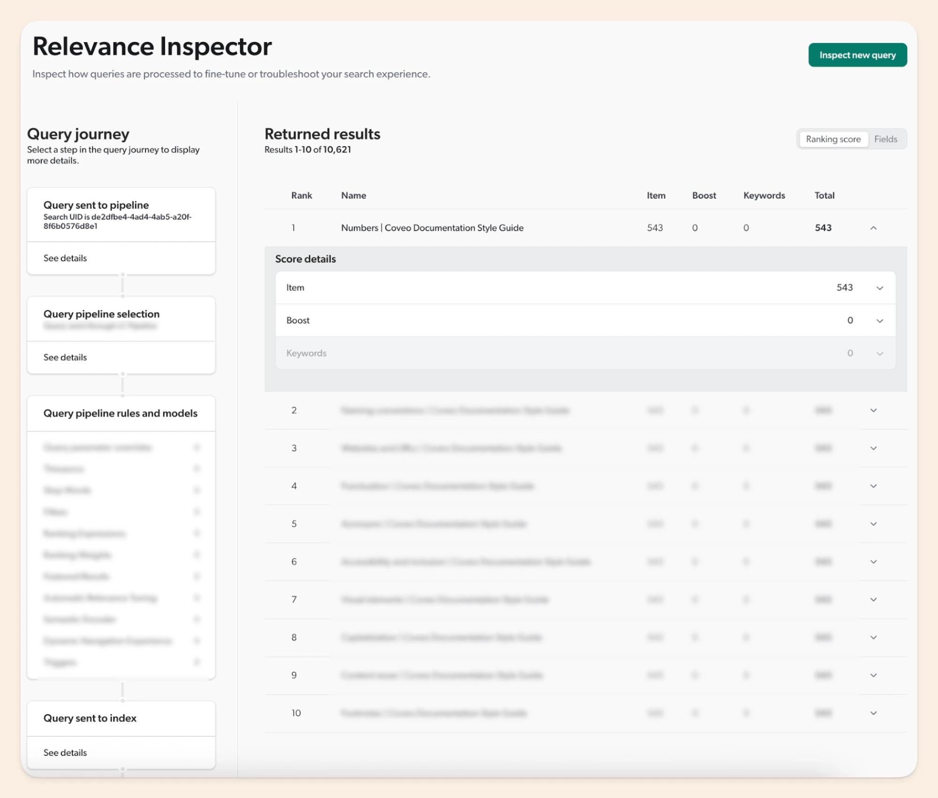Viewport: 938px width, 798px height.
Task: Click the Boost column header
Action: click(x=704, y=196)
